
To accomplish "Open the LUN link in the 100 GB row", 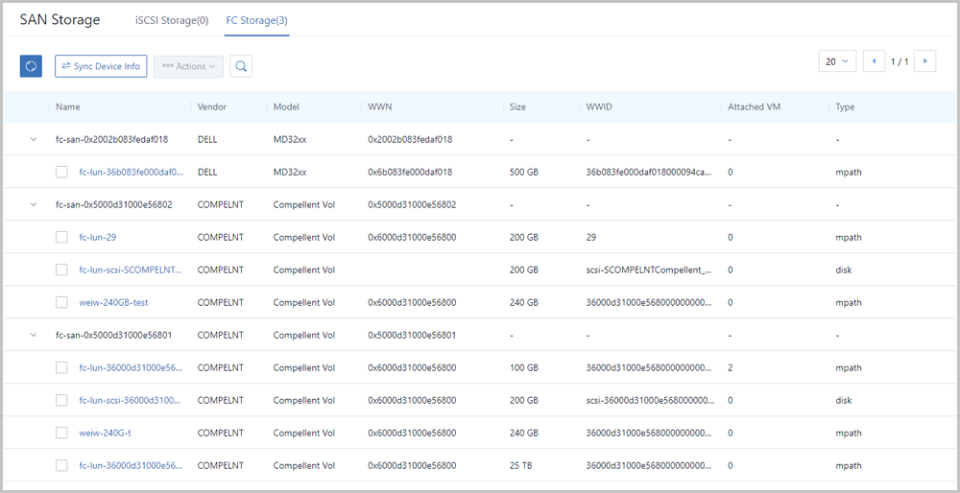I will pyautogui.click(x=131, y=367).
